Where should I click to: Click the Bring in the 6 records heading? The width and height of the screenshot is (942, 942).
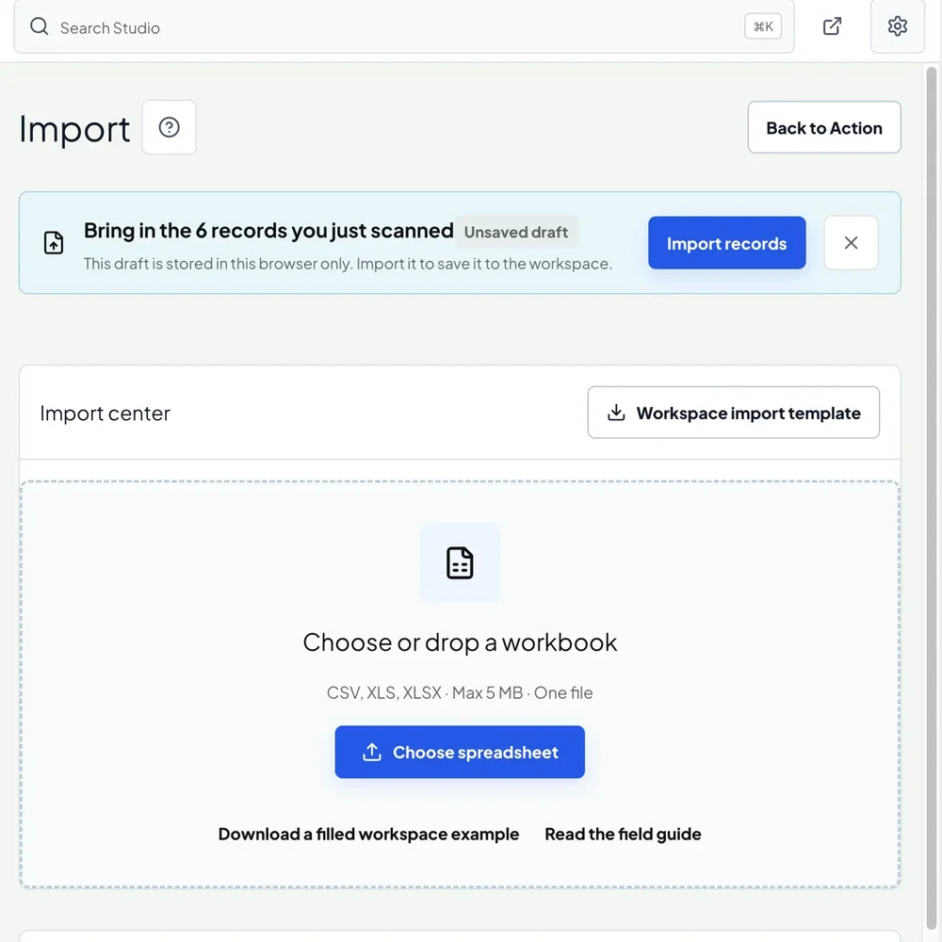point(268,231)
